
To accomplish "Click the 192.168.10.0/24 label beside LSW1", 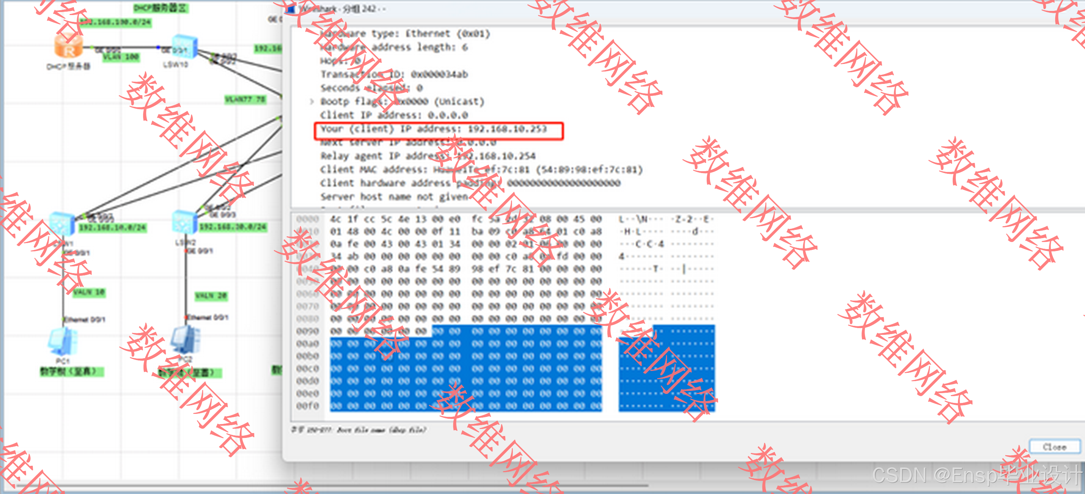I will [x=113, y=228].
